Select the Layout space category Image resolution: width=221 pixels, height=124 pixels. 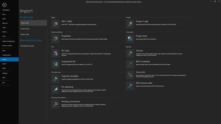(34, 29)
